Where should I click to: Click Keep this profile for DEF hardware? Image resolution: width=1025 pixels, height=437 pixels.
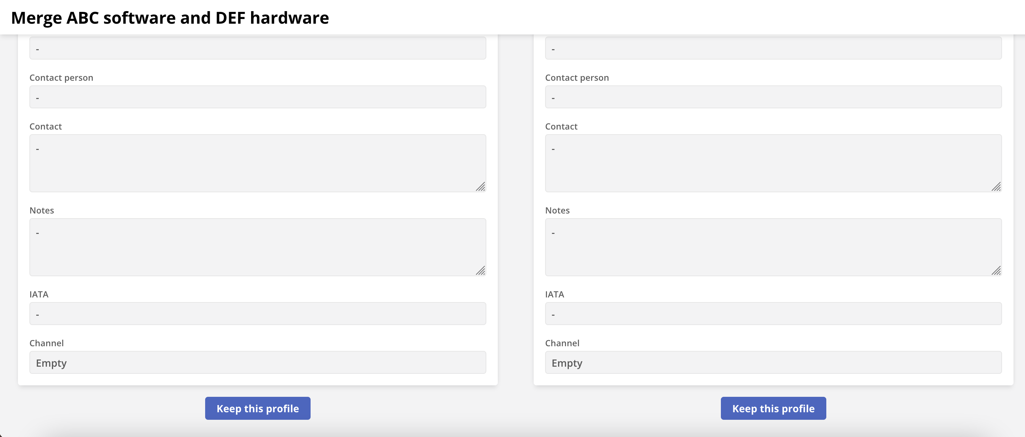click(773, 408)
